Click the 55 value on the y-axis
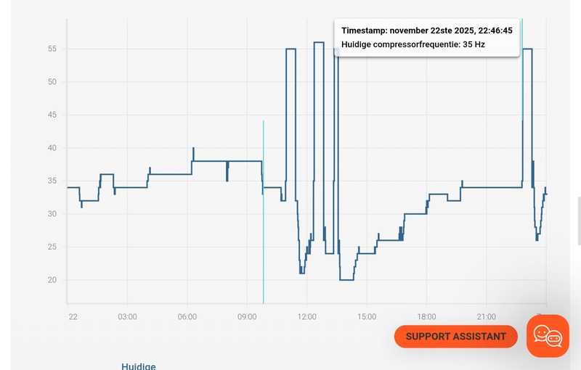 coord(52,49)
